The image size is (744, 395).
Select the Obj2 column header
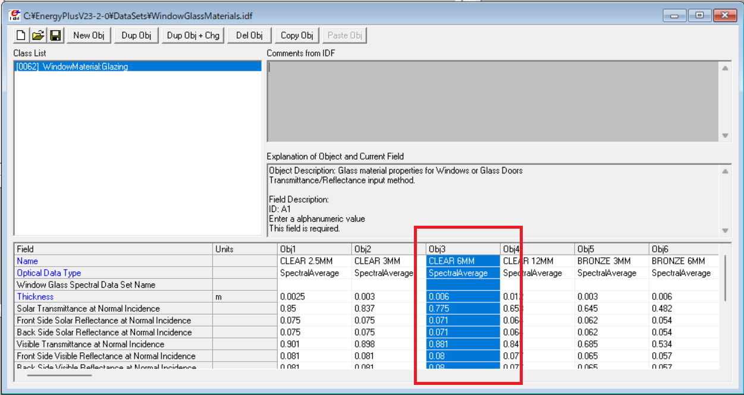point(389,249)
